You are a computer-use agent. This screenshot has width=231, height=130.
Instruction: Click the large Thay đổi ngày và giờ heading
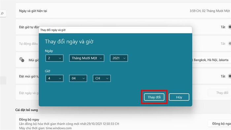coord(69,42)
